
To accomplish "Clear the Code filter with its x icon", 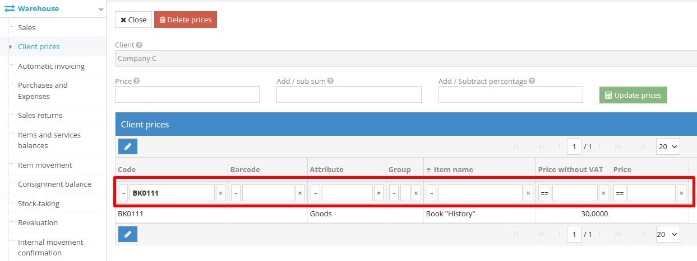I will (220, 193).
